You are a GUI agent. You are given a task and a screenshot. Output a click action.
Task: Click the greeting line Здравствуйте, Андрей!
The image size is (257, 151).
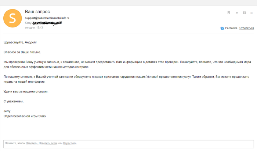20,42
